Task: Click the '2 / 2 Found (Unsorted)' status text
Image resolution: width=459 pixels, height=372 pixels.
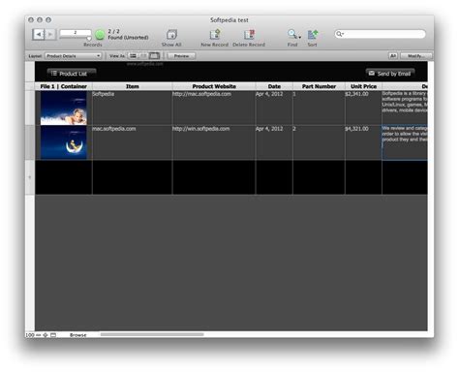Action: [128, 34]
